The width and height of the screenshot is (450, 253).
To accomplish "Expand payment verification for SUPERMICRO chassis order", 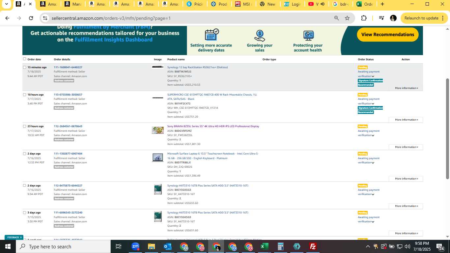I will tap(373, 104).
